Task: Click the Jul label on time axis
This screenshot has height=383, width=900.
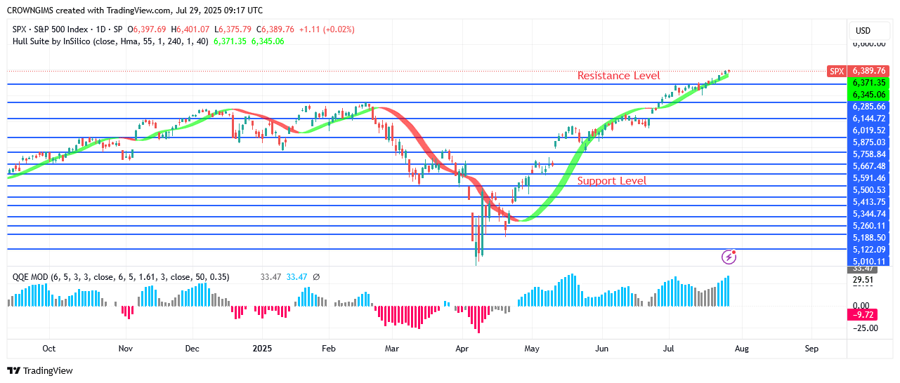Action: tap(668, 348)
